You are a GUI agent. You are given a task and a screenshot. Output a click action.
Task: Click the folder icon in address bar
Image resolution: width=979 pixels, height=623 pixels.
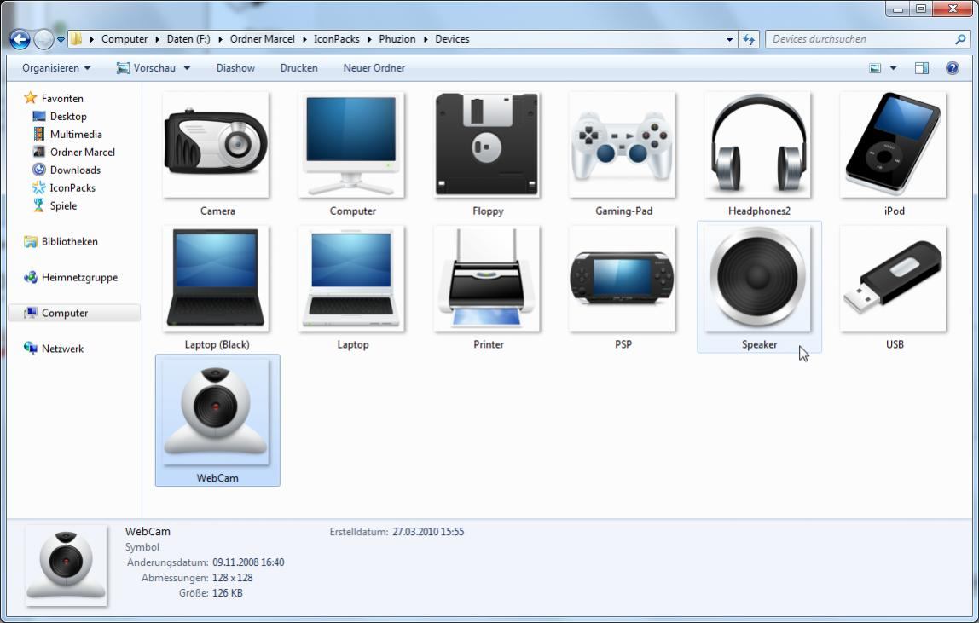pyautogui.click(x=76, y=38)
